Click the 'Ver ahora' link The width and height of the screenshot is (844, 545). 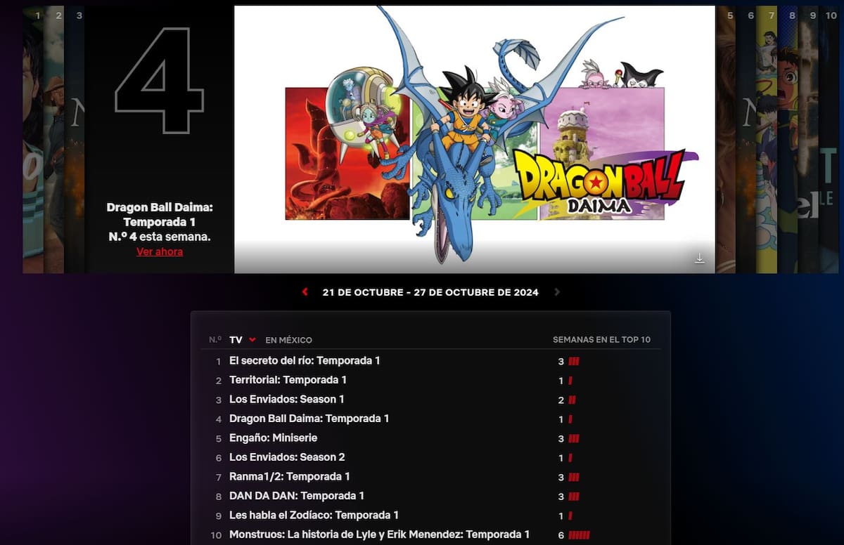click(x=160, y=251)
